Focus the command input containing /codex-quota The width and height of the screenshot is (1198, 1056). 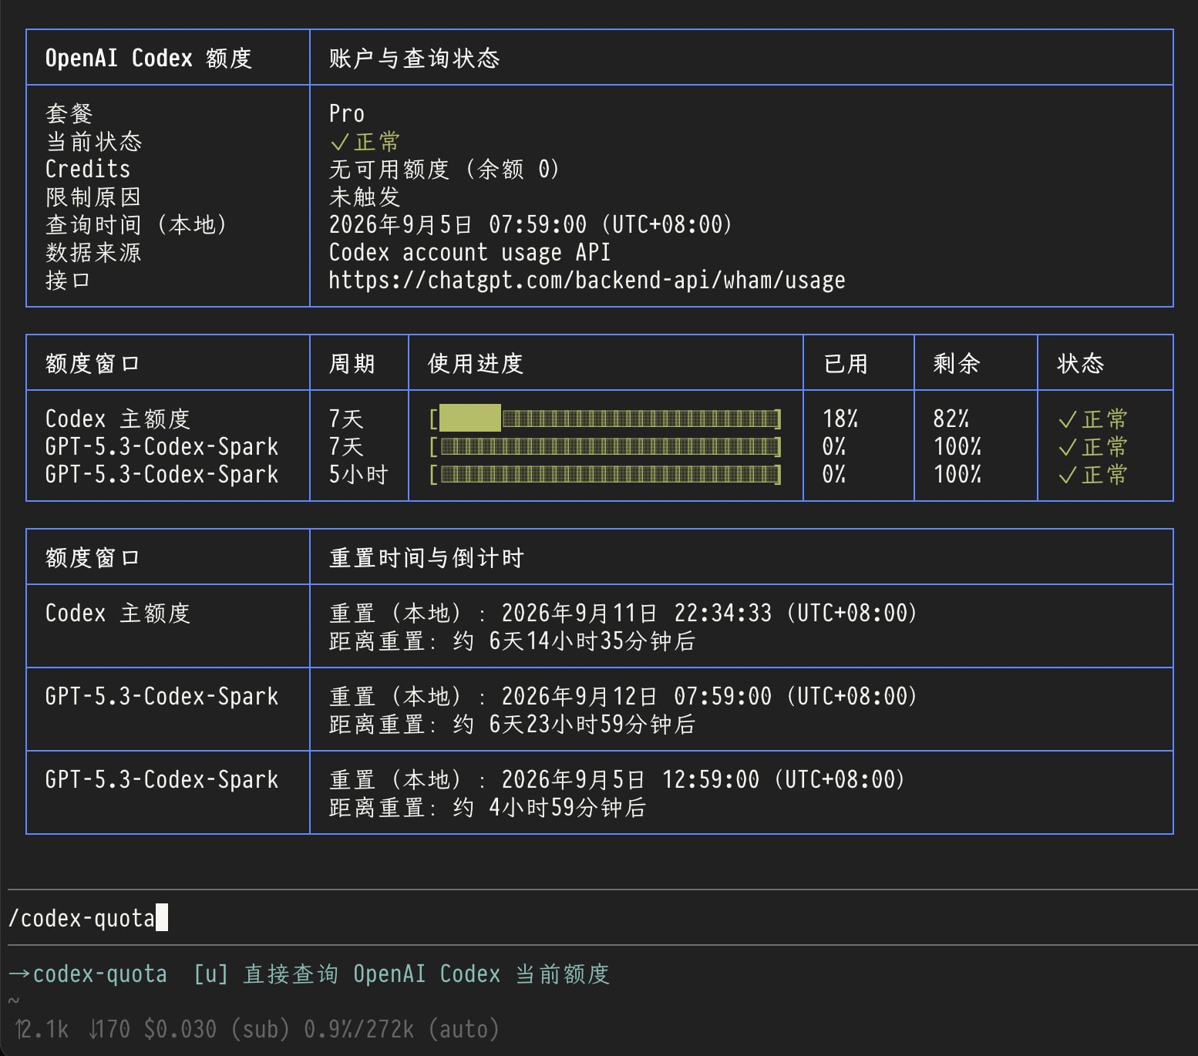coord(603,917)
